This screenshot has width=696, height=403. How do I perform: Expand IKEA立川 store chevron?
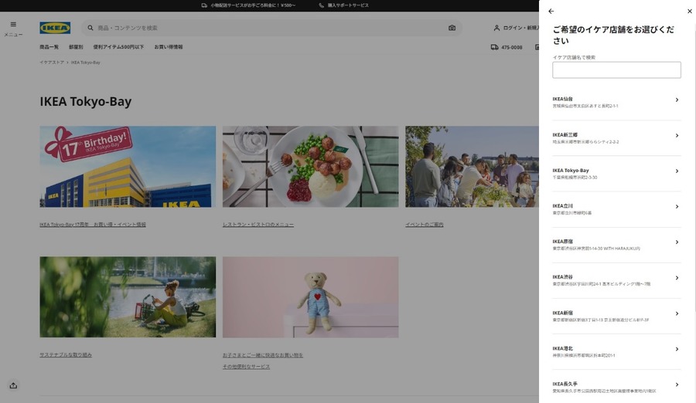click(677, 207)
